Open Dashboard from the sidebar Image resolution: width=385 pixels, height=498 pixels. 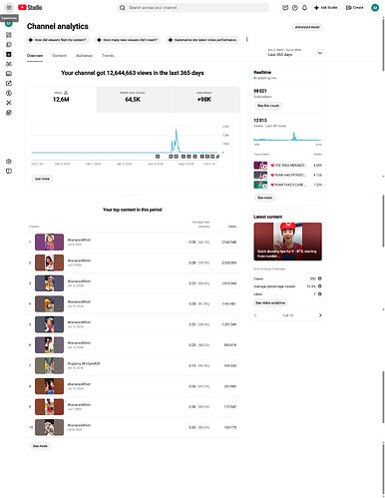click(9, 35)
